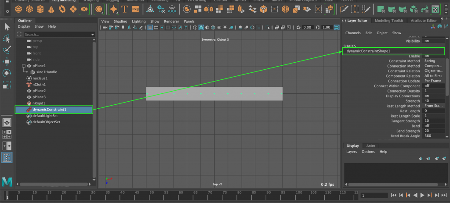Open the Outliner search dropdown arrow

[92, 34]
